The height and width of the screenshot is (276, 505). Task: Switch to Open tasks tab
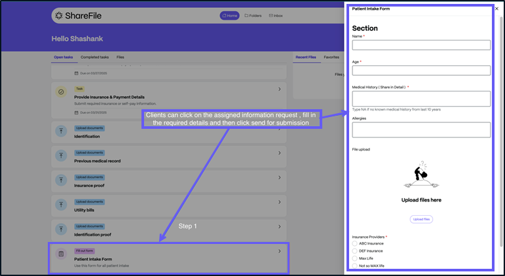(x=64, y=58)
